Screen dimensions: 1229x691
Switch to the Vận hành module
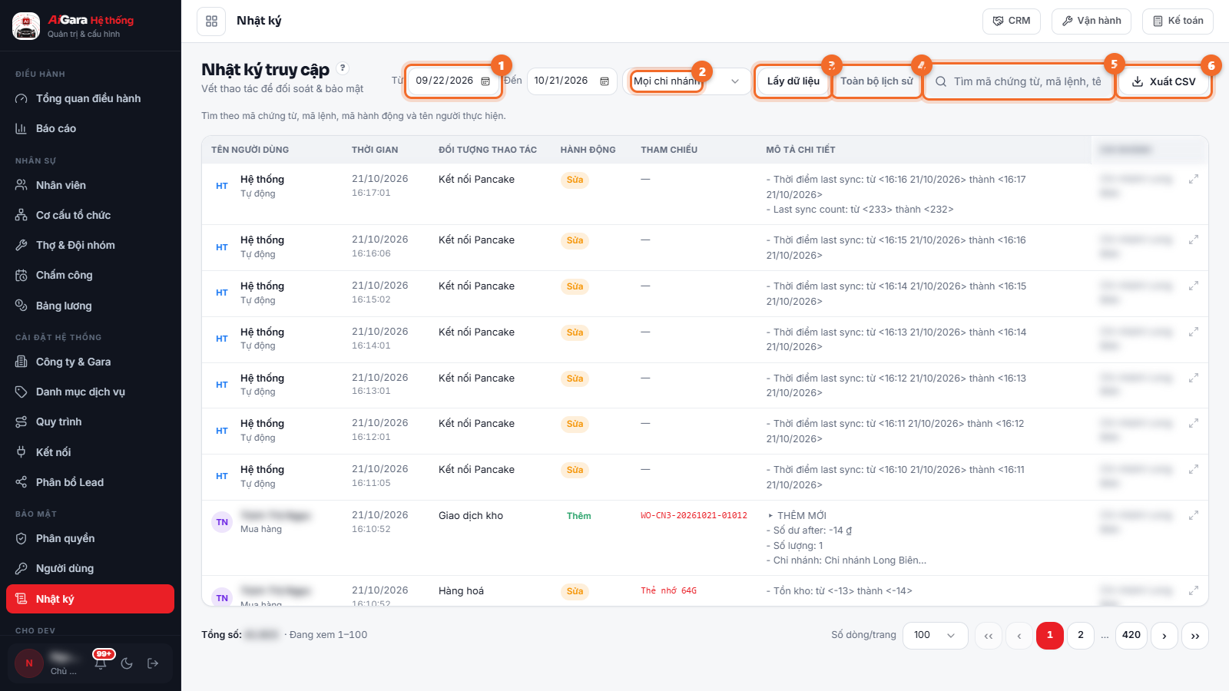click(x=1092, y=21)
